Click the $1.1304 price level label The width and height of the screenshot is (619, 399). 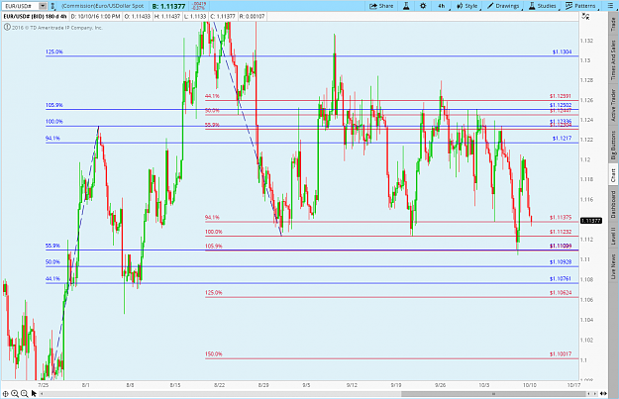tap(562, 51)
